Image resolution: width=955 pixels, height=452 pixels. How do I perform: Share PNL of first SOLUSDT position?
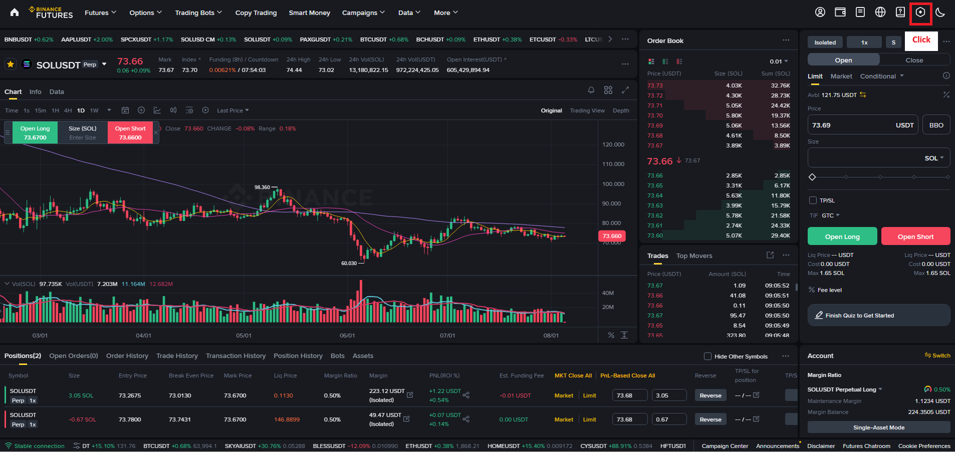point(466,395)
